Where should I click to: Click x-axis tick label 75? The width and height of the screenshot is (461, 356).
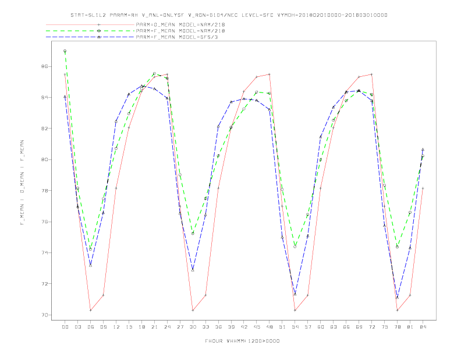pos(385,327)
